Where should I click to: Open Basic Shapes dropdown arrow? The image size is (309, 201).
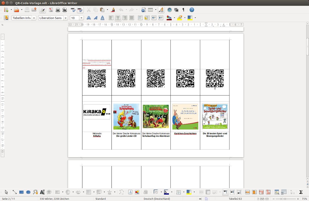[63, 192]
